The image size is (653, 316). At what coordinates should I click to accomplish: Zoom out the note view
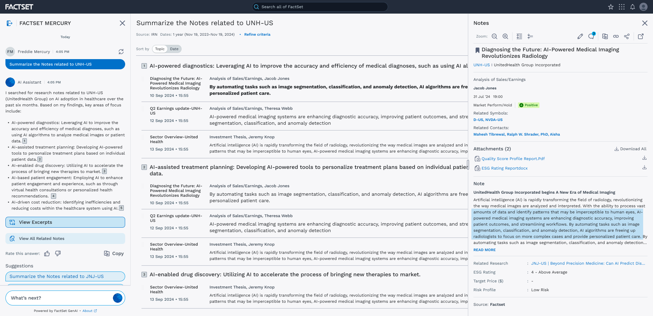pyautogui.click(x=495, y=36)
